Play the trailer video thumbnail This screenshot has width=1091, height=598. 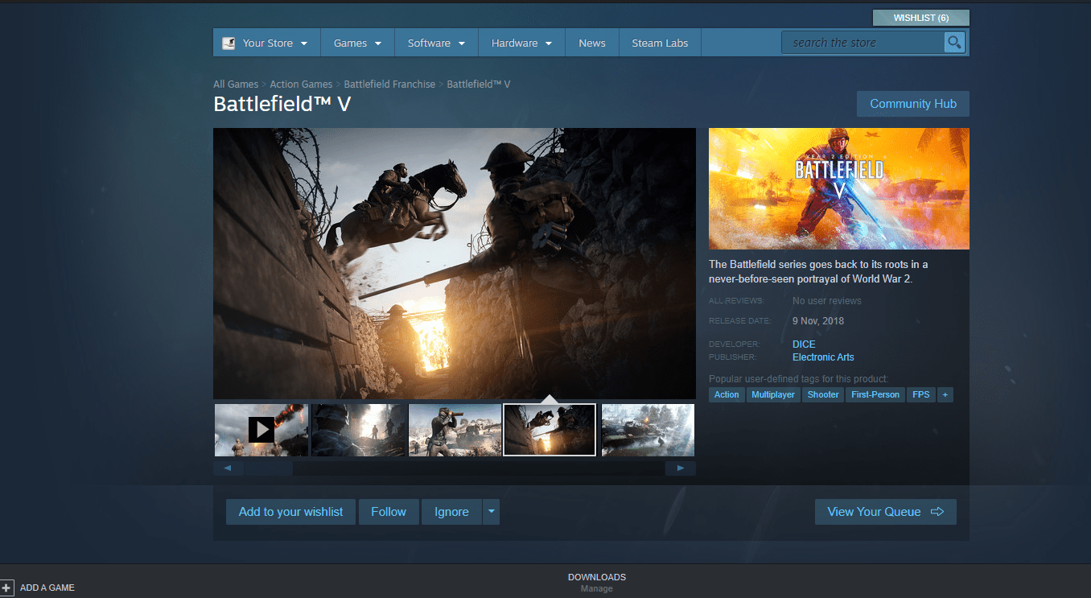pyautogui.click(x=261, y=430)
